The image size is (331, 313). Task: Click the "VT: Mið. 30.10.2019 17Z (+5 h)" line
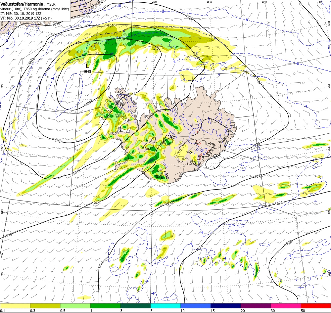tap(26, 18)
